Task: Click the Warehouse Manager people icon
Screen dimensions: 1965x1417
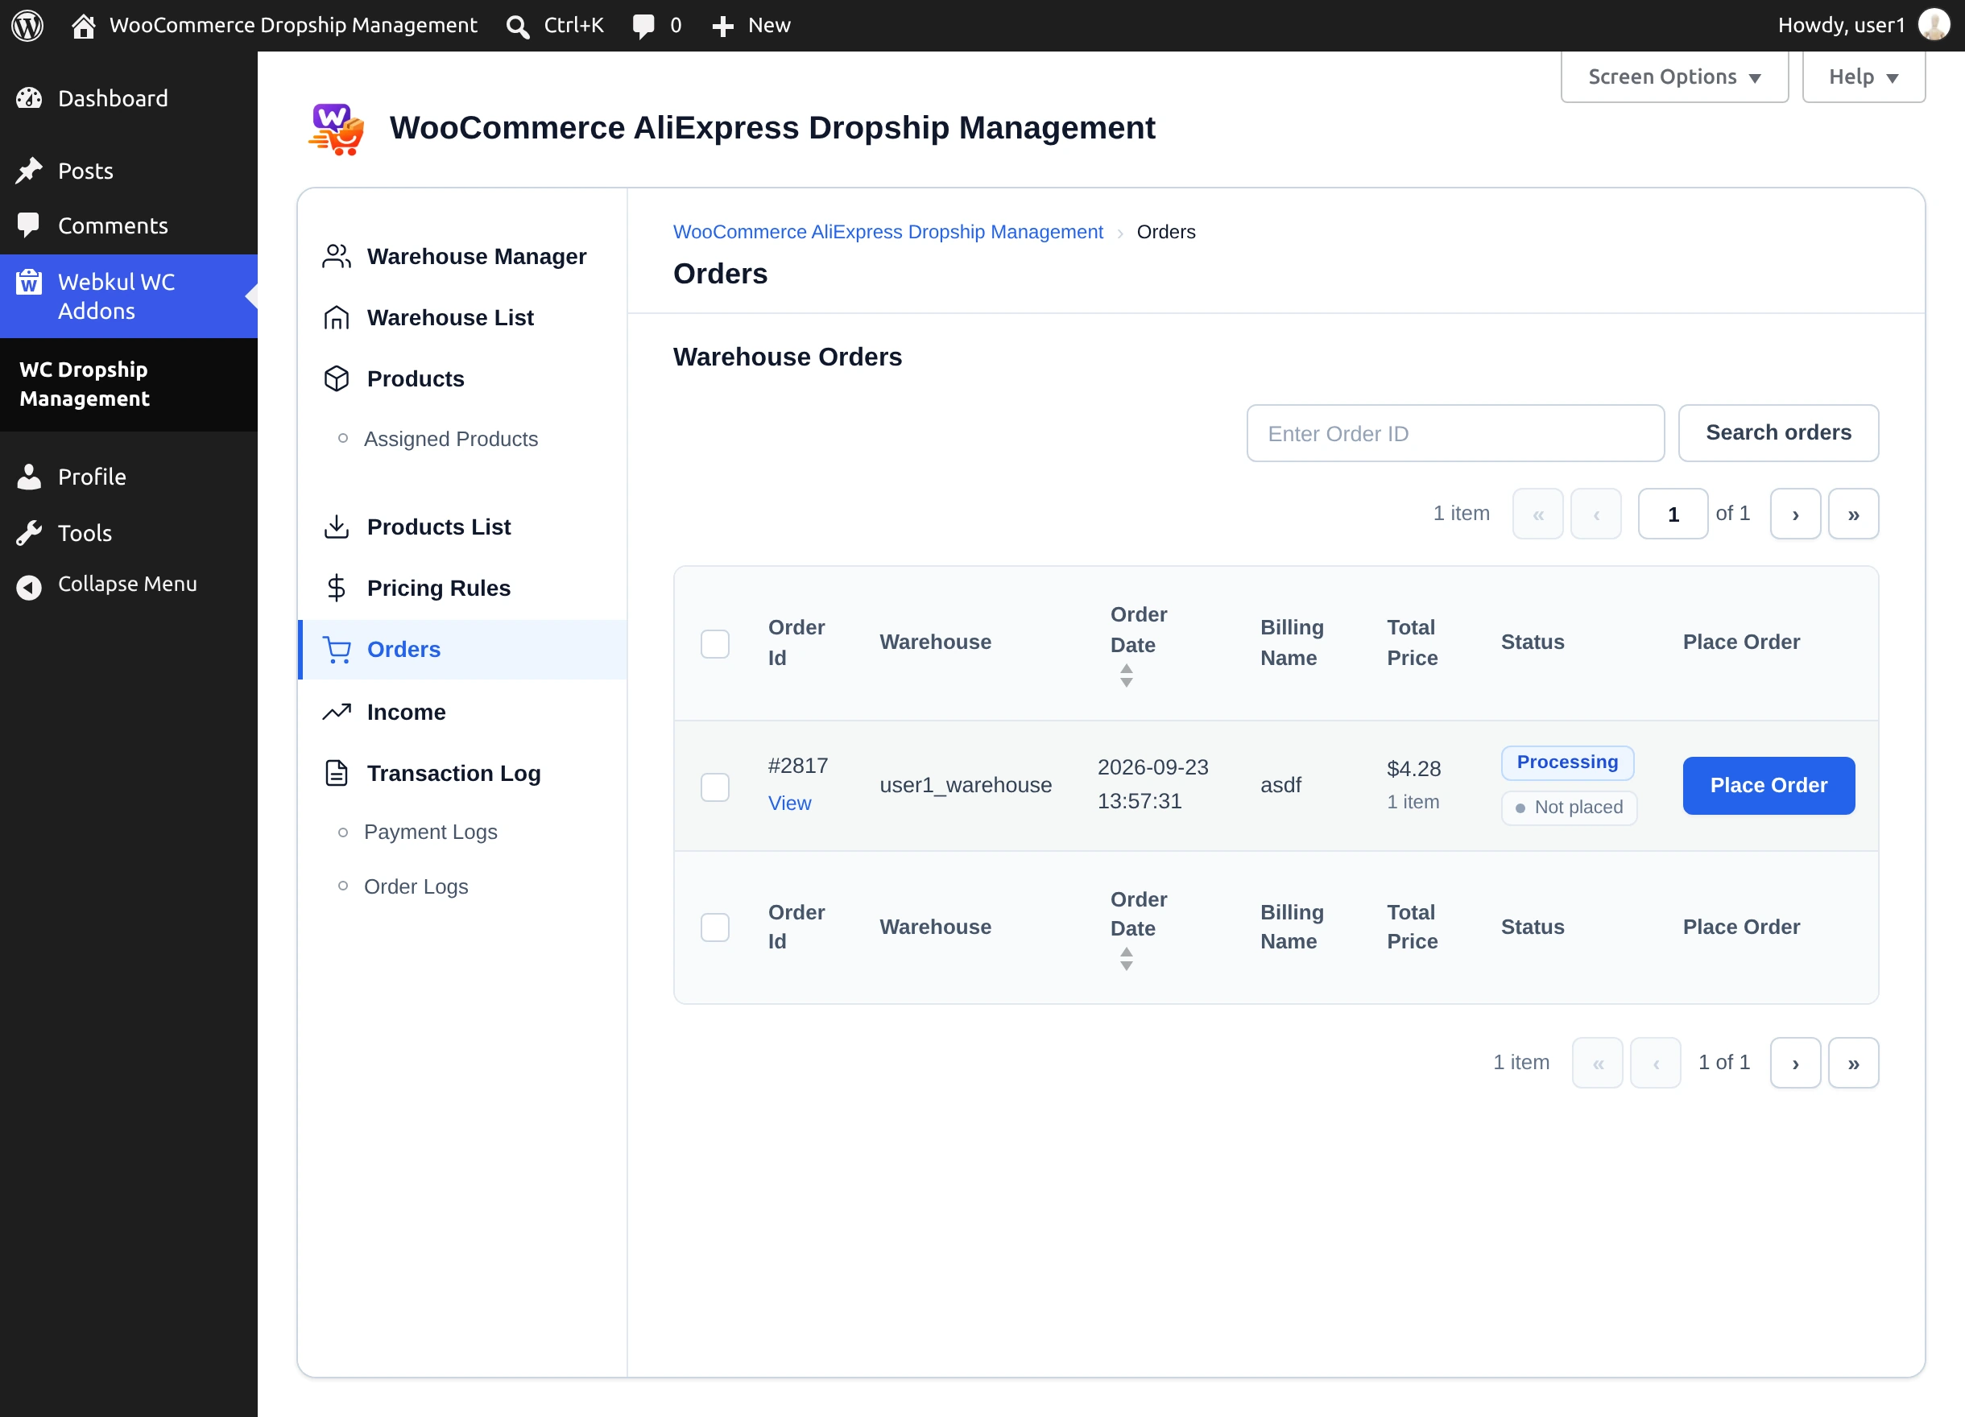Action: [x=336, y=256]
